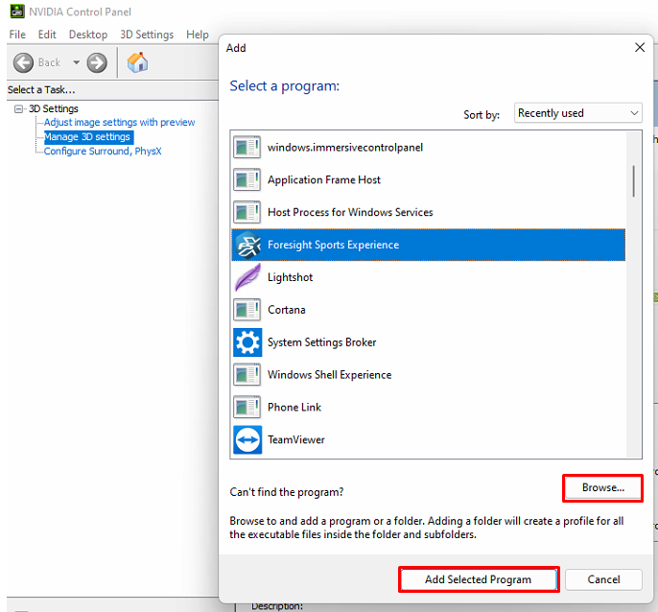Select Application Frame Host entry text
Image resolution: width=658 pixels, height=612 pixels.
[x=324, y=179]
